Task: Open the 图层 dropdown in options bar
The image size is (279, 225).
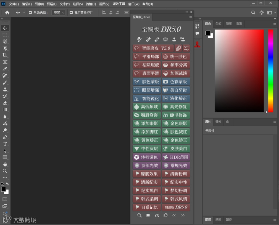Action: [x=58, y=13]
